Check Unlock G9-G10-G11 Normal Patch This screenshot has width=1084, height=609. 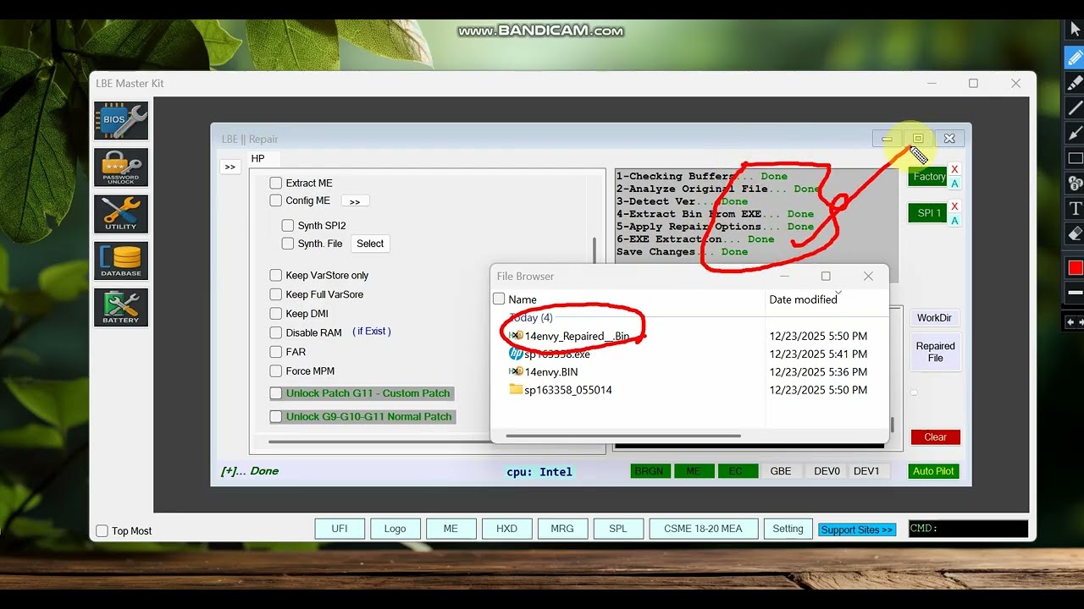[275, 417]
